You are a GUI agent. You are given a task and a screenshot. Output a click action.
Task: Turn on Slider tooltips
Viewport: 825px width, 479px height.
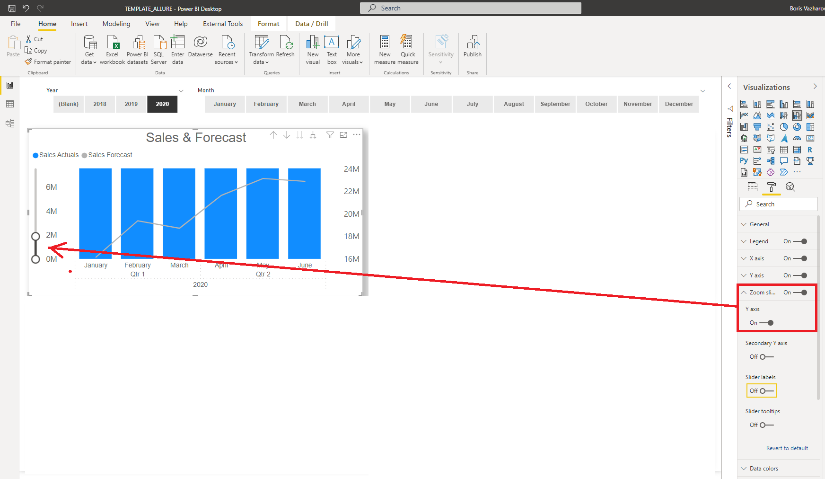tap(767, 425)
